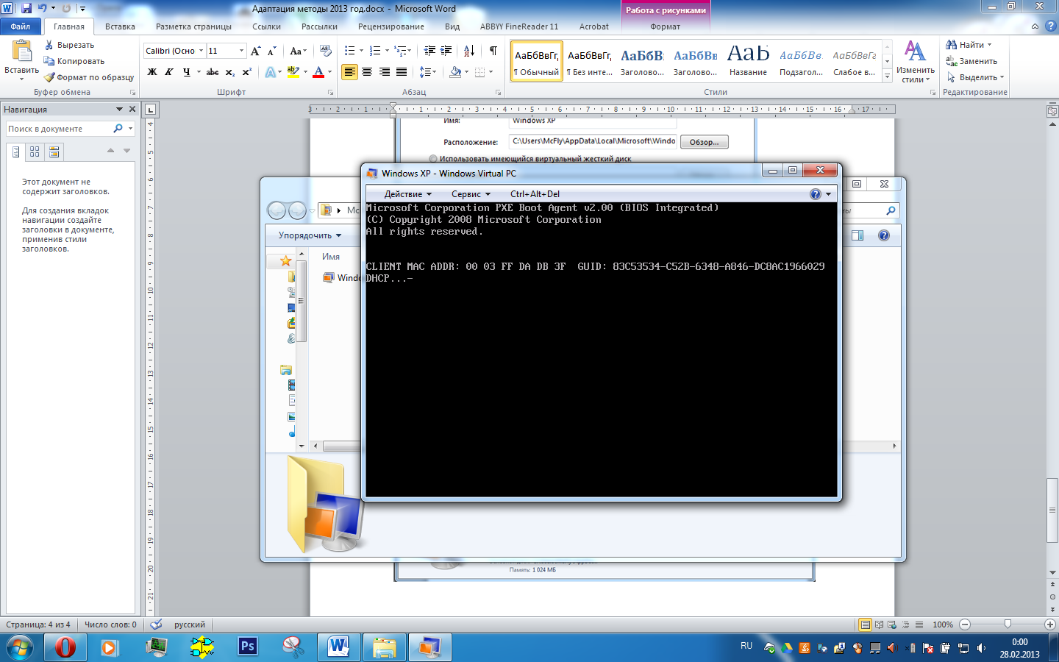This screenshot has width=1059, height=662.
Task: Open the Файл tab
Action: pos(21,26)
